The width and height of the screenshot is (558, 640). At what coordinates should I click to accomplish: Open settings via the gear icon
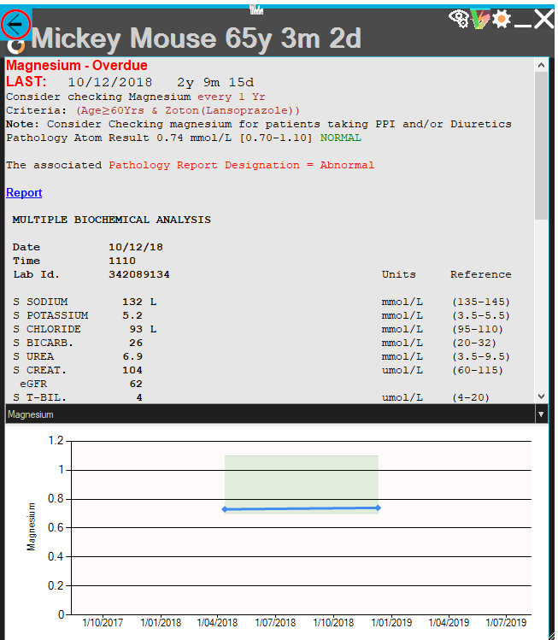click(500, 19)
